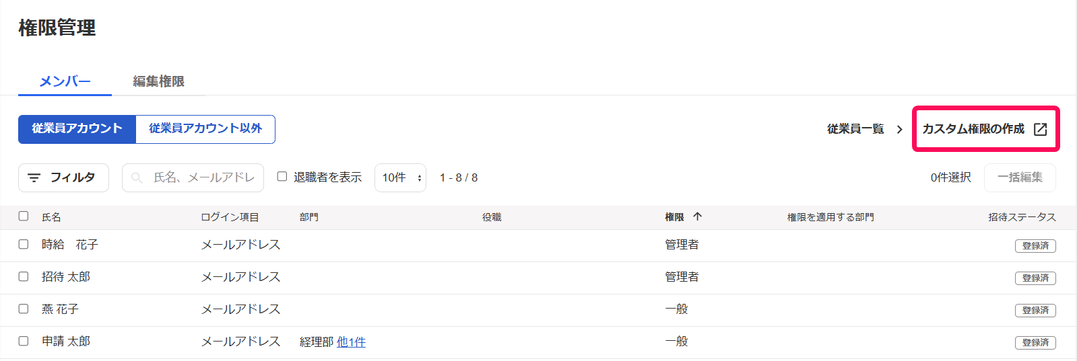Click the external link icon beside カスタム権限の作成
The image size is (1077, 361).
point(1040,129)
